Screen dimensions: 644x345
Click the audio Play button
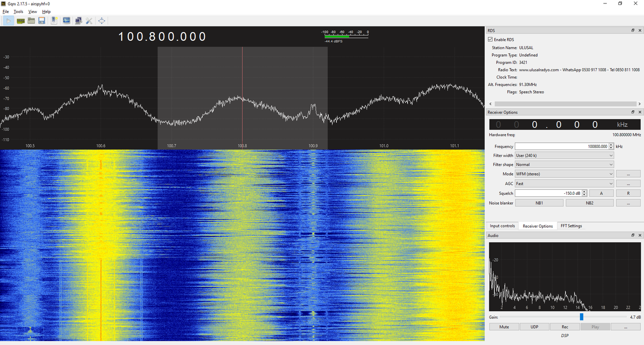(x=595, y=327)
